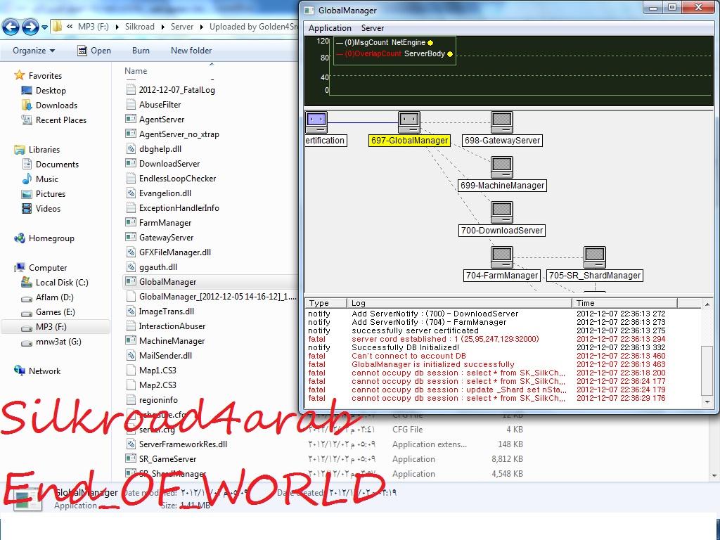720x540 pixels.
Task: Click the Explorer Forward arrow button
Action: 30,27
